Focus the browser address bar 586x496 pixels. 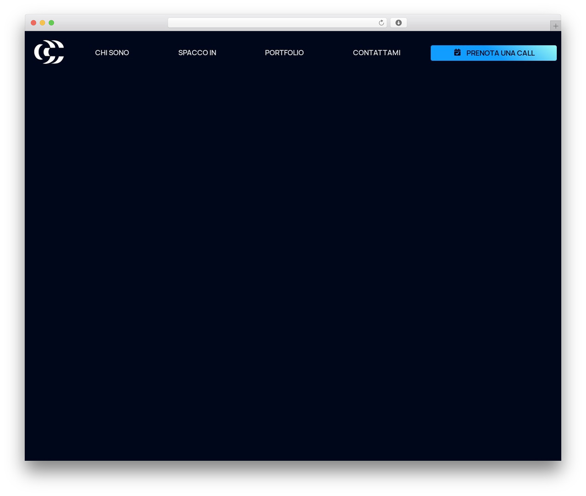point(277,23)
